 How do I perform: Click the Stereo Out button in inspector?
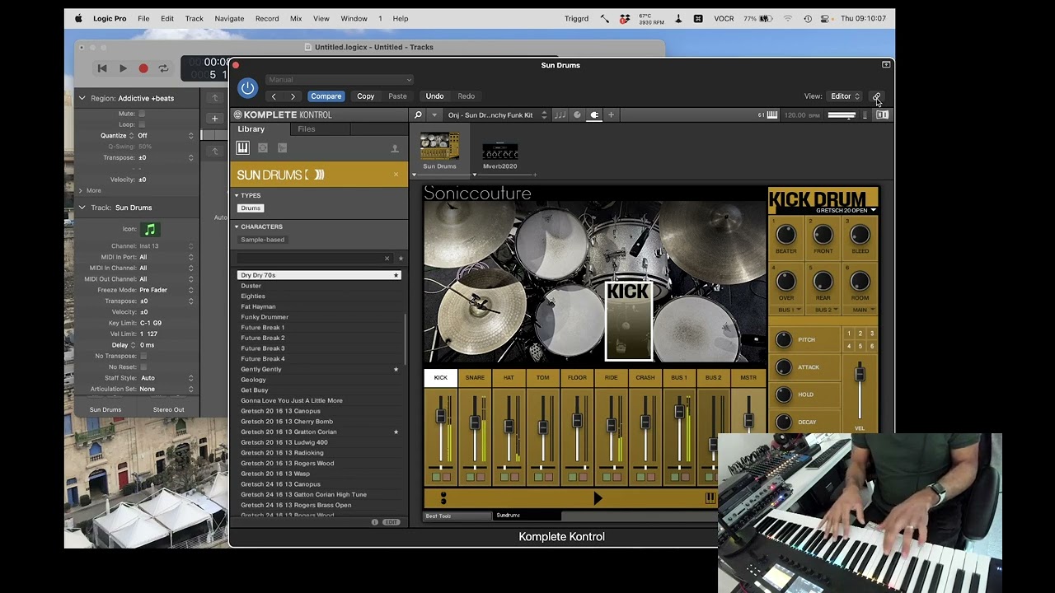169,409
